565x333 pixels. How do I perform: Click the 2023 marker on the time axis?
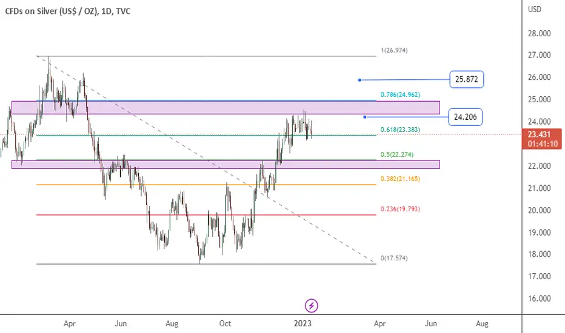coord(303,323)
